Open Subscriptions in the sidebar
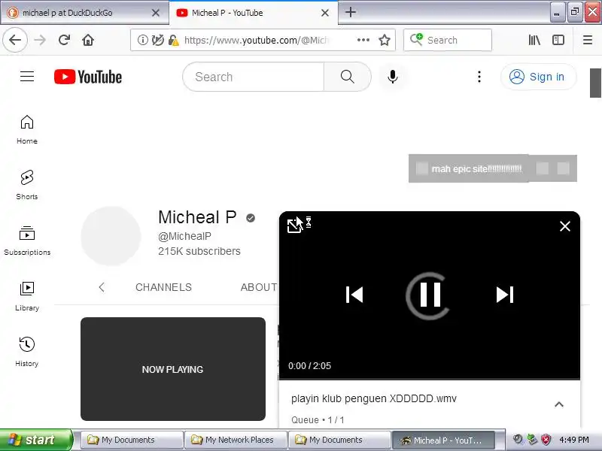This screenshot has width=602, height=451. point(27,241)
